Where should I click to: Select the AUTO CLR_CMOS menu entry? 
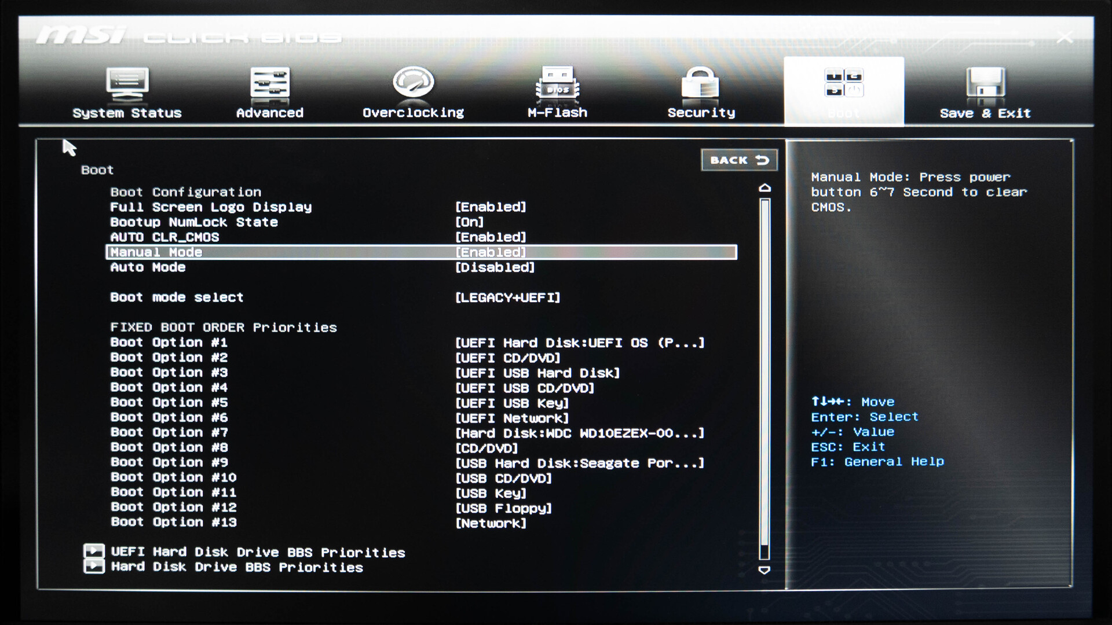click(164, 237)
